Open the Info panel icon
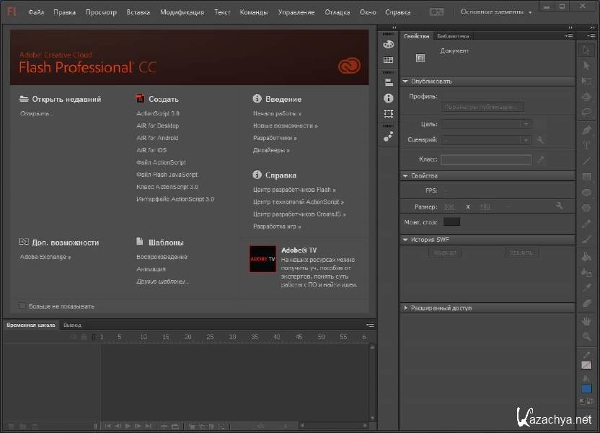Viewport: 600px width, 433px height. point(389,98)
